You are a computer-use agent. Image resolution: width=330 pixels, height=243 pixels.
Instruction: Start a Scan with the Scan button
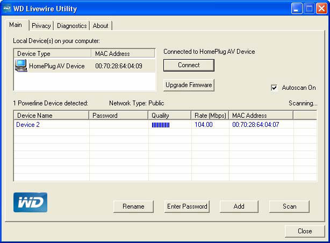[289, 206]
